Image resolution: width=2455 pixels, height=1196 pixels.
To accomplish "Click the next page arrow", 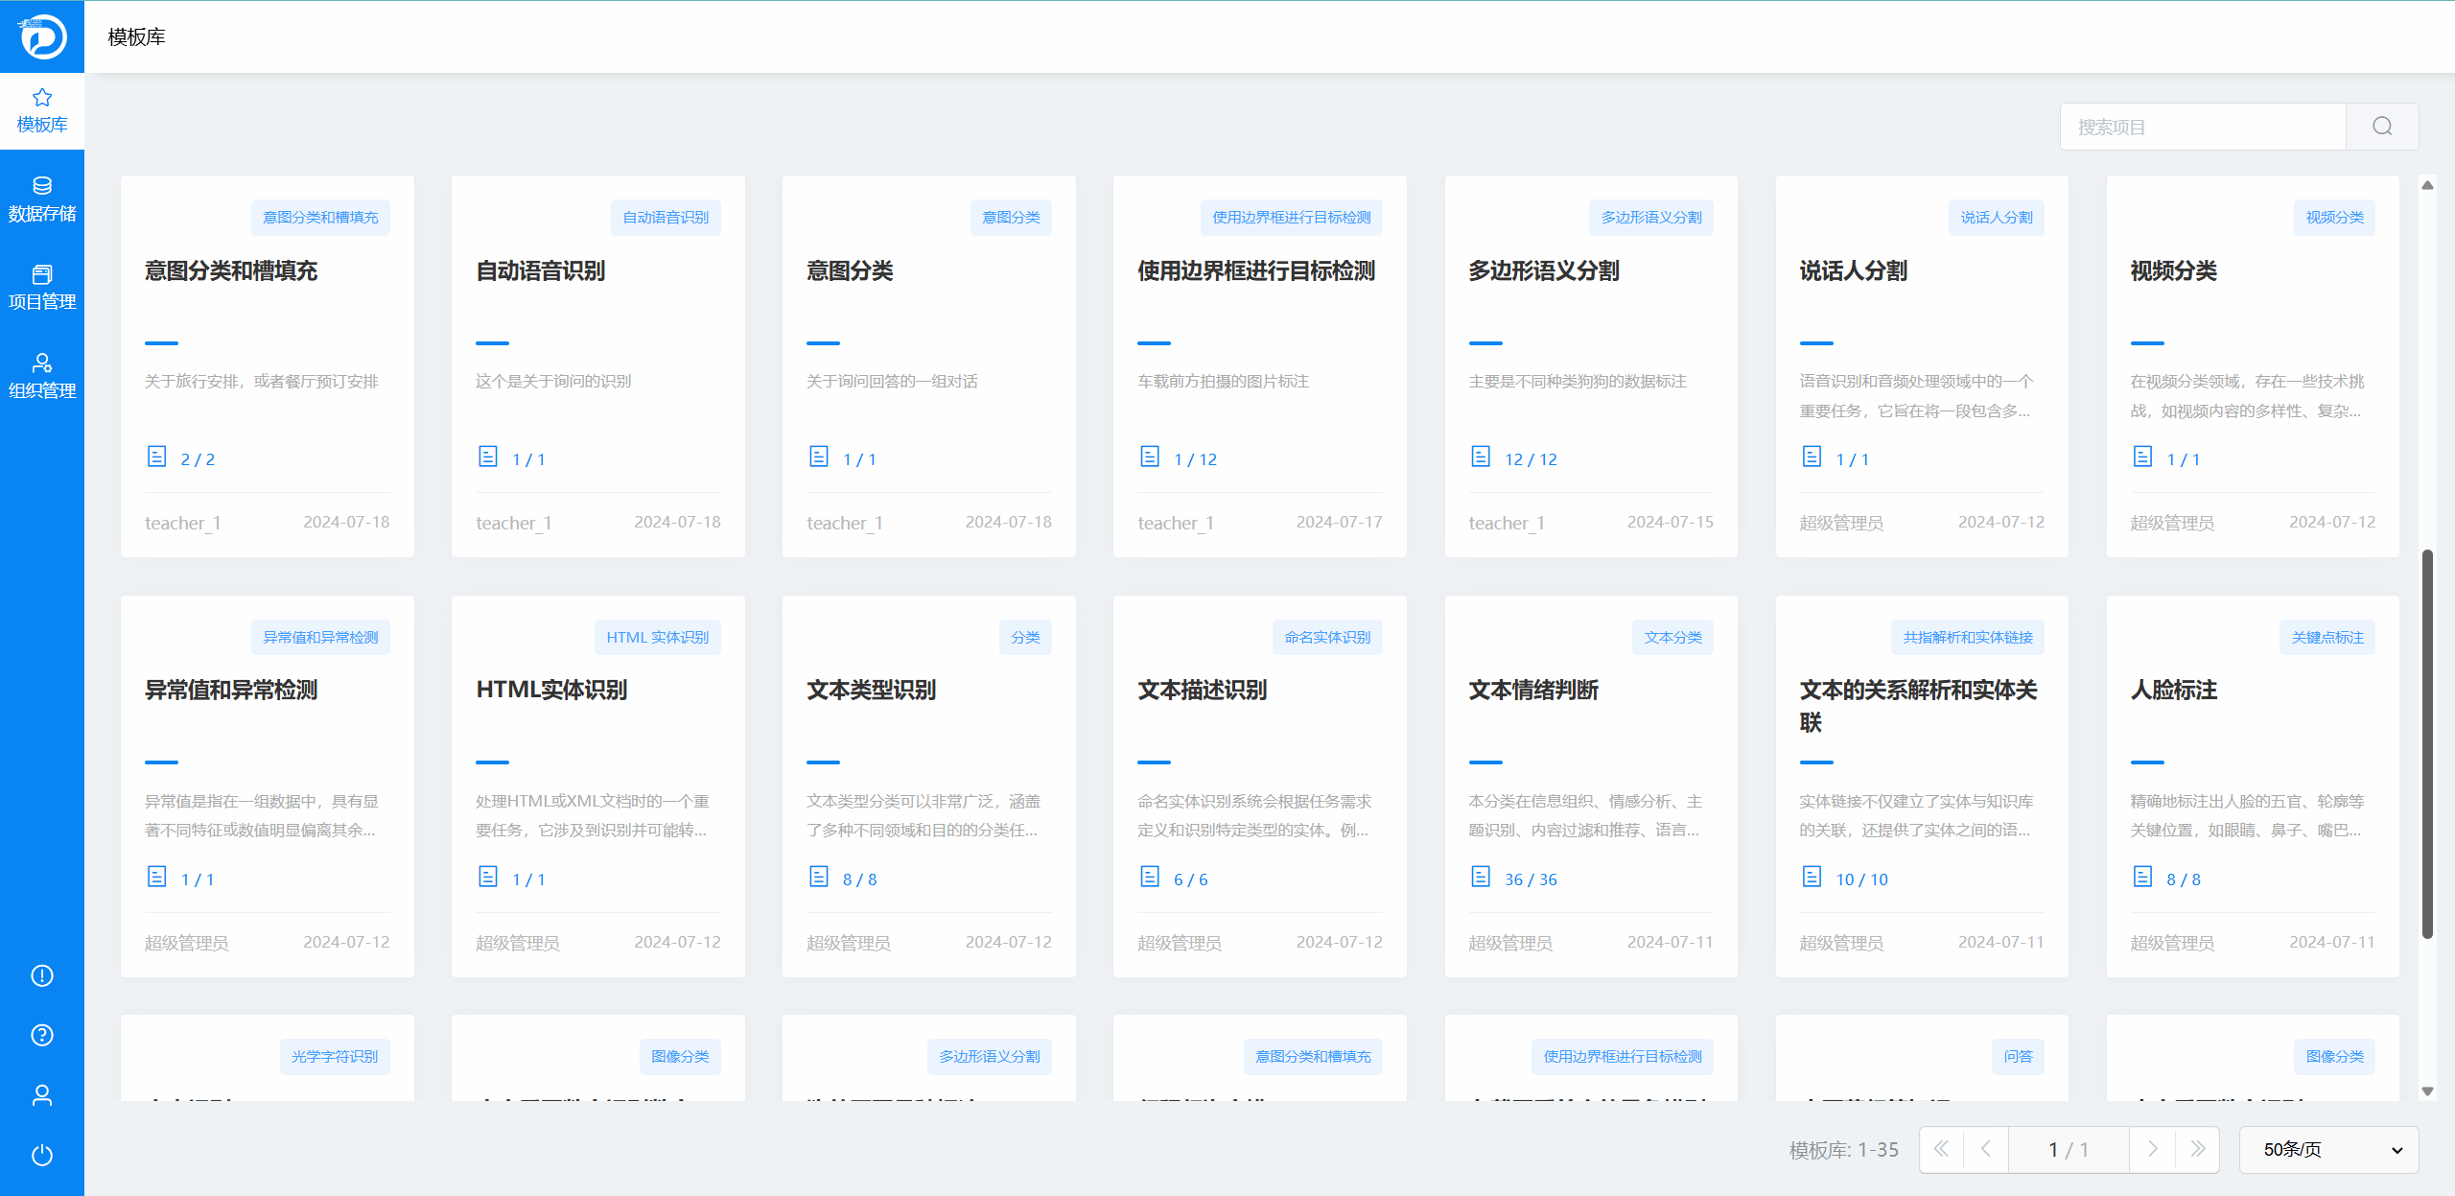I will pyautogui.click(x=2152, y=1149).
